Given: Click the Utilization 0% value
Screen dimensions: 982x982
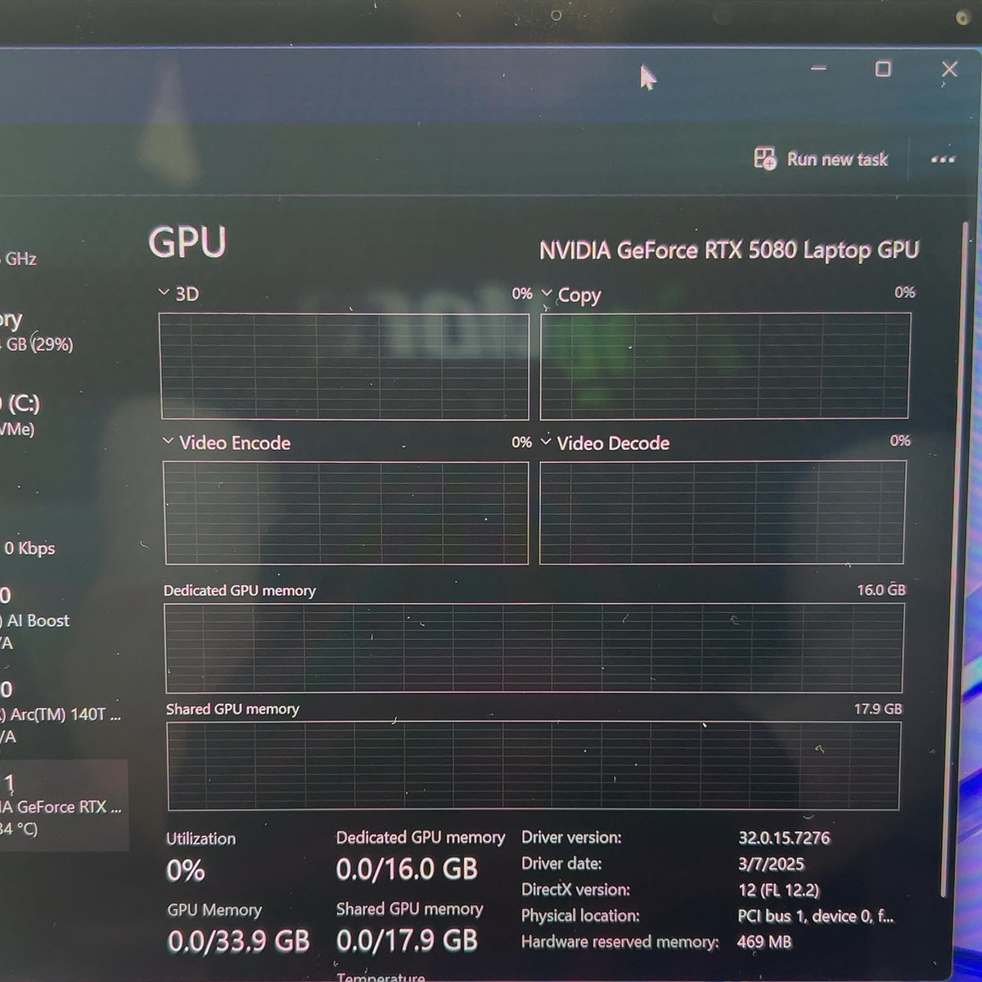Looking at the screenshot, I should tap(186, 871).
